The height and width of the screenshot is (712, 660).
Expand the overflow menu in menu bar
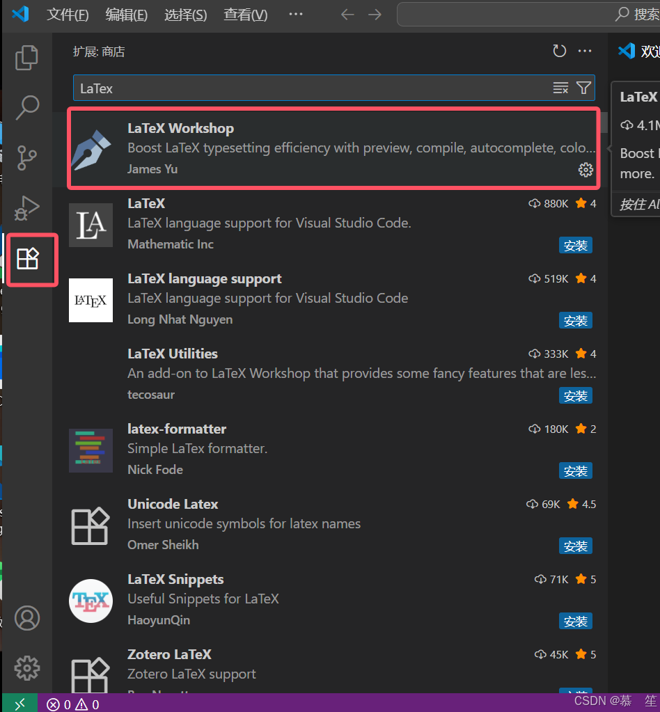coord(296,14)
